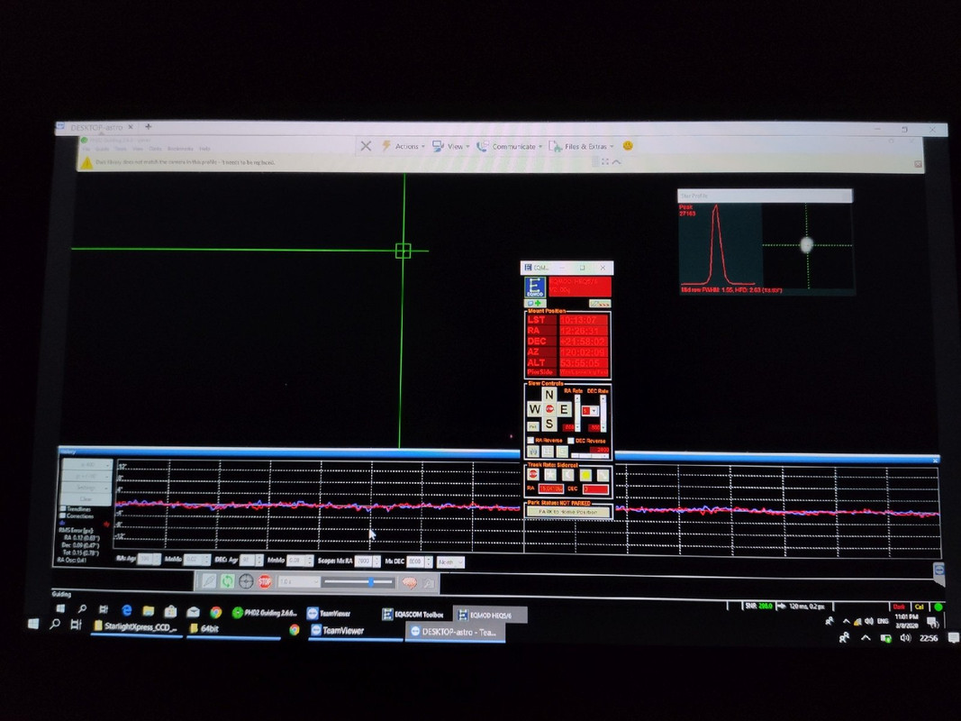Open the local Windows Start button
Image resolution: width=961 pixels, height=721 pixels.
[x=33, y=625]
